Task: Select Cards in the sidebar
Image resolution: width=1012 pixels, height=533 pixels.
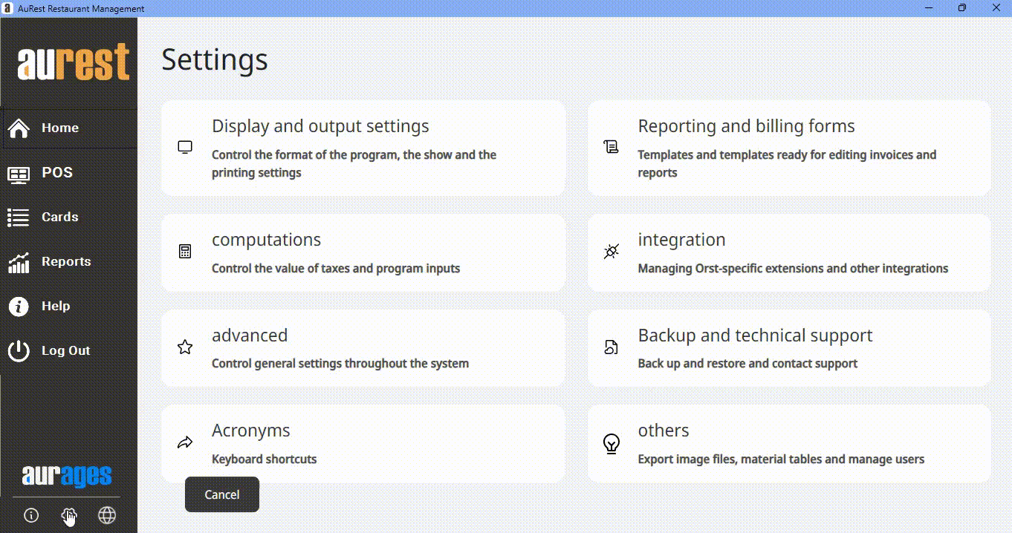Action: pos(59,217)
